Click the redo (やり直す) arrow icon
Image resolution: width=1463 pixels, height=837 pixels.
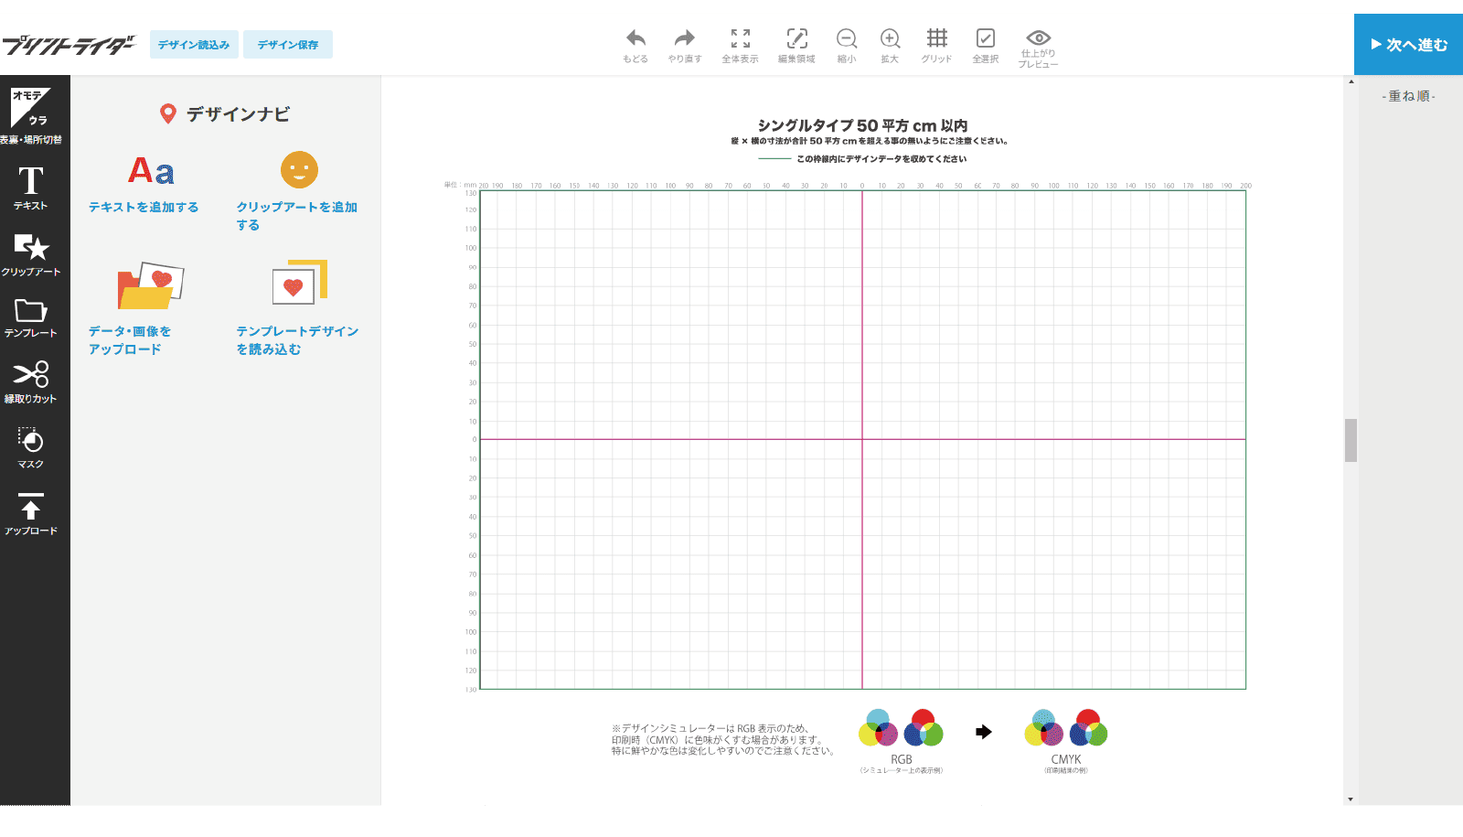point(684,39)
